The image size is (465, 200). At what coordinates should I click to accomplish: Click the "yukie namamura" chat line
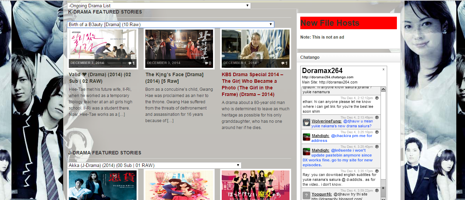[x=316, y=92]
